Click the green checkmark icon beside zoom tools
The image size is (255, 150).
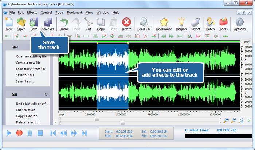click(249, 121)
